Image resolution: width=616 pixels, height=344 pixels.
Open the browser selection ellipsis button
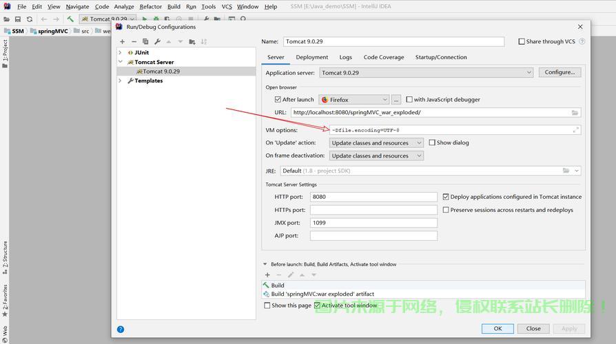click(x=396, y=100)
